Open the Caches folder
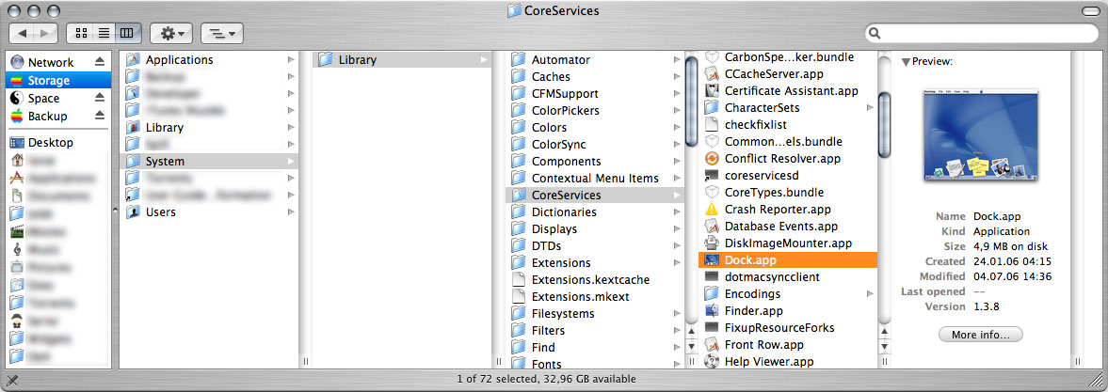 pyautogui.click(x=595, y=77)
